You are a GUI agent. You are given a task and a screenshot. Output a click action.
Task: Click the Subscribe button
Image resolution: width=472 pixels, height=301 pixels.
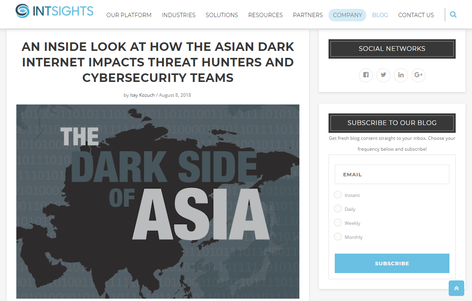tap(392, 263)
